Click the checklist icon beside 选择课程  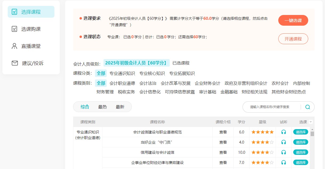pos(14,11)
